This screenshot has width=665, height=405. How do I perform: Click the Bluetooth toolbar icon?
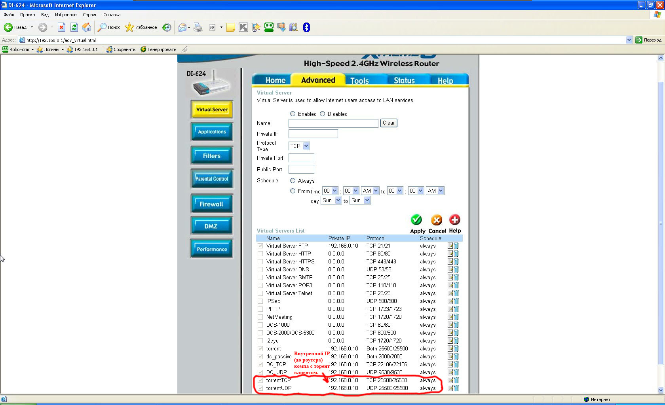tap(306, 27)
